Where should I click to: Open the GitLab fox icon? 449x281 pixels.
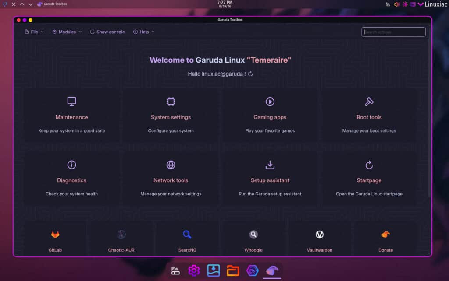pos(55,234)
